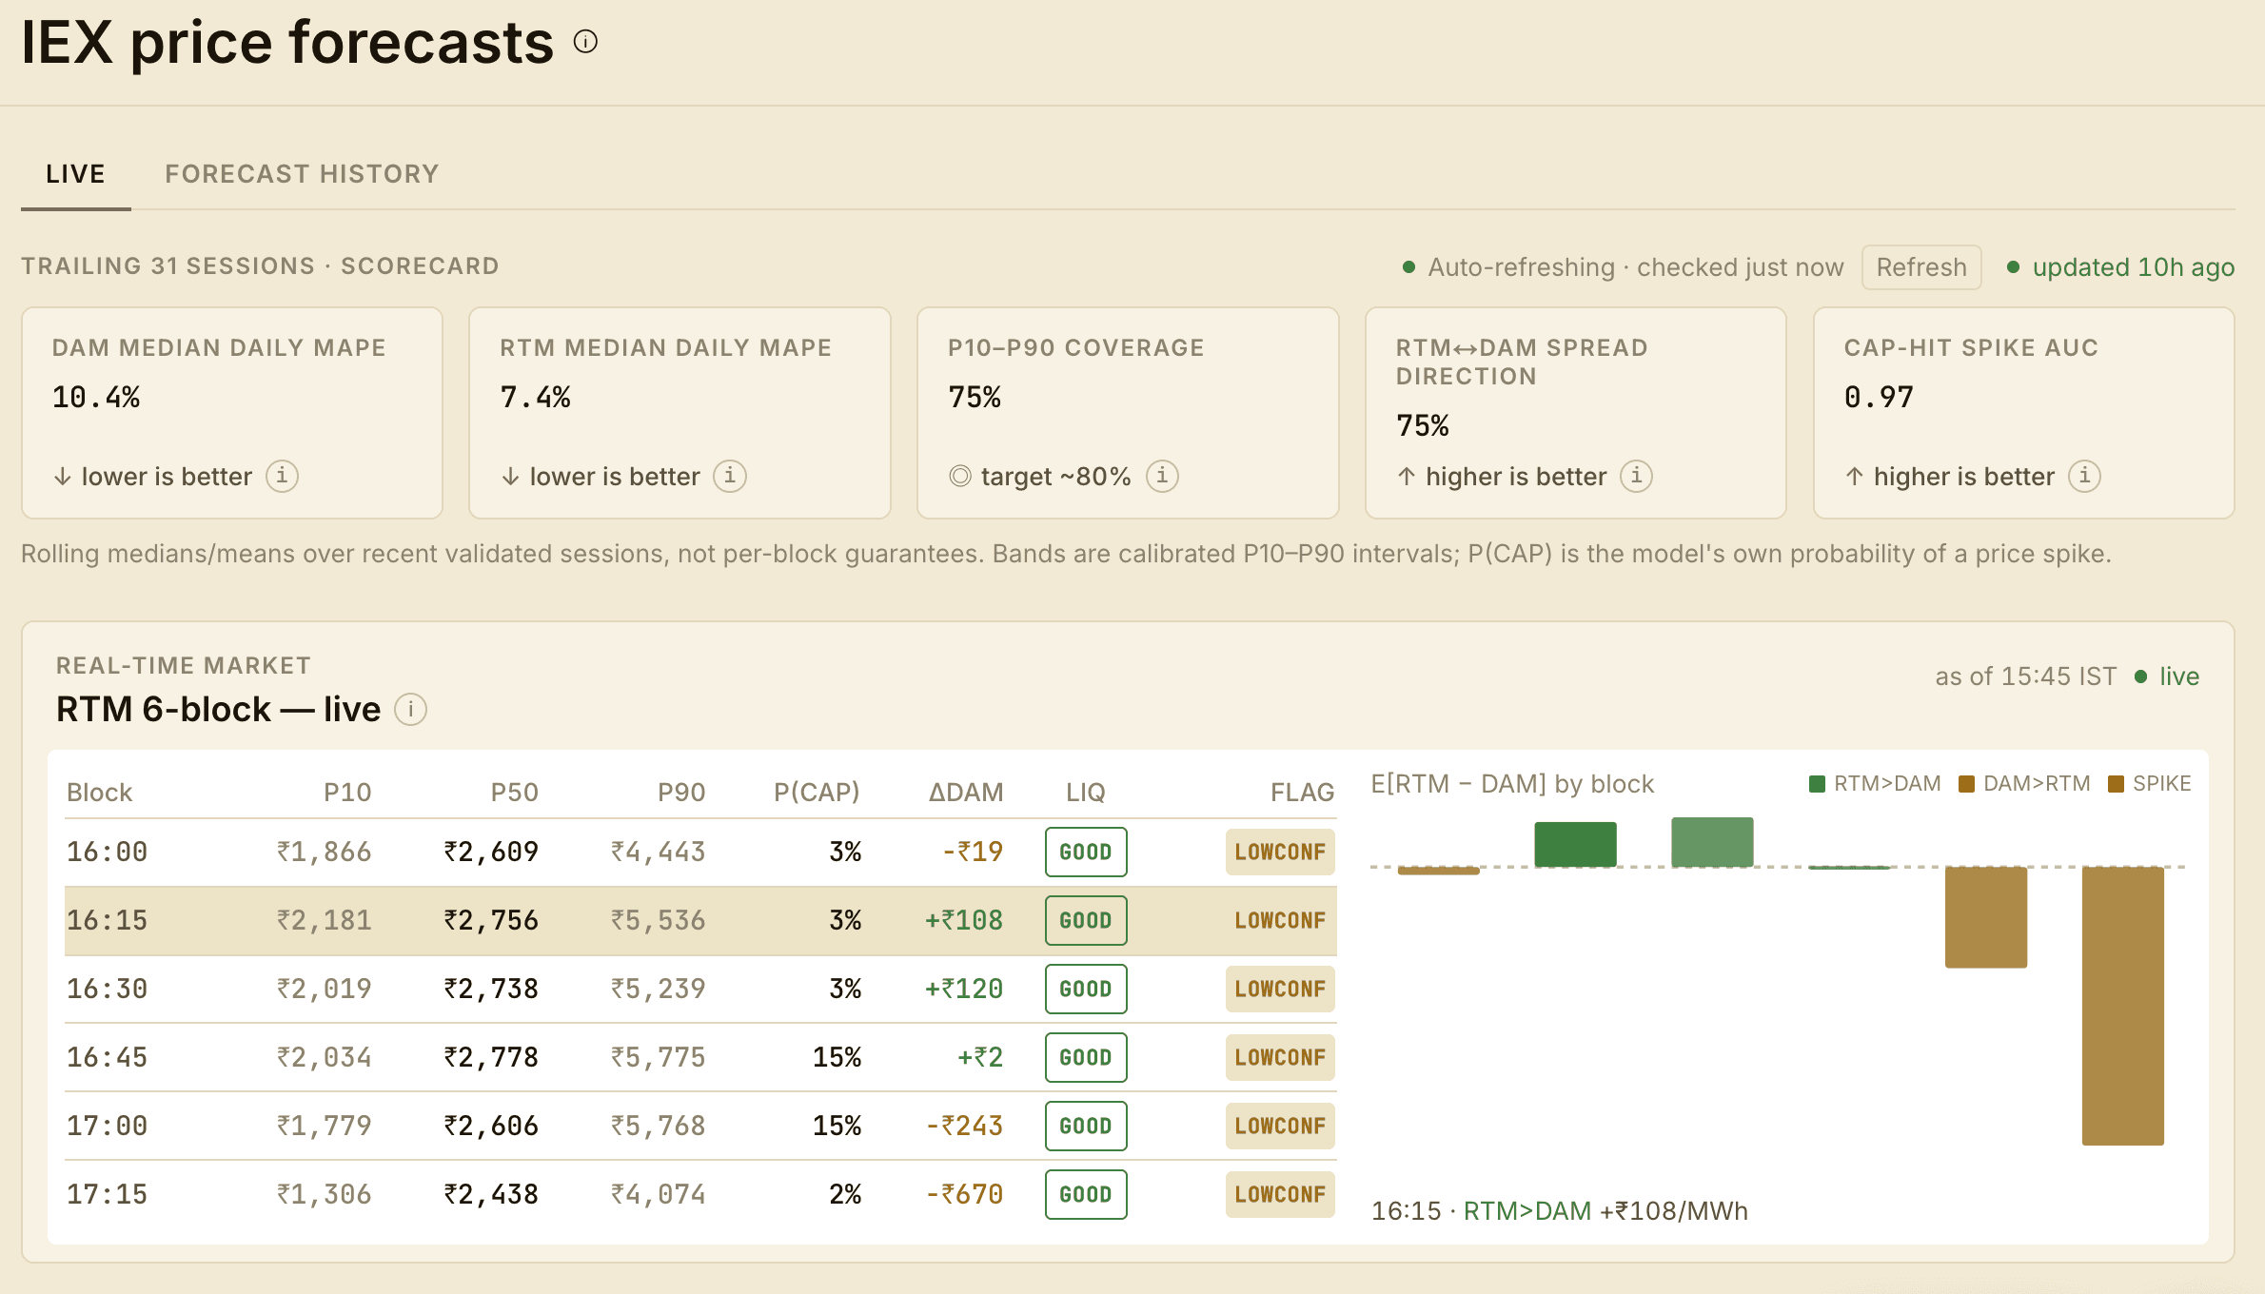
Task: Select the tallest tan 17:15 chart bar
Action: 2123,1006
